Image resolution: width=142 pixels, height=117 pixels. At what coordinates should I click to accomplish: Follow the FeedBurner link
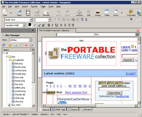click(122, 96)
